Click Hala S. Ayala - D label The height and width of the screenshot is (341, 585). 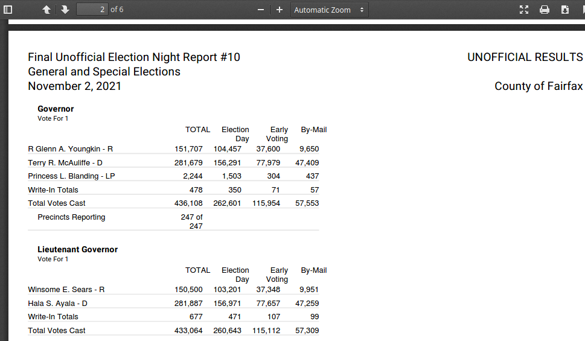(x=57, y=304)
